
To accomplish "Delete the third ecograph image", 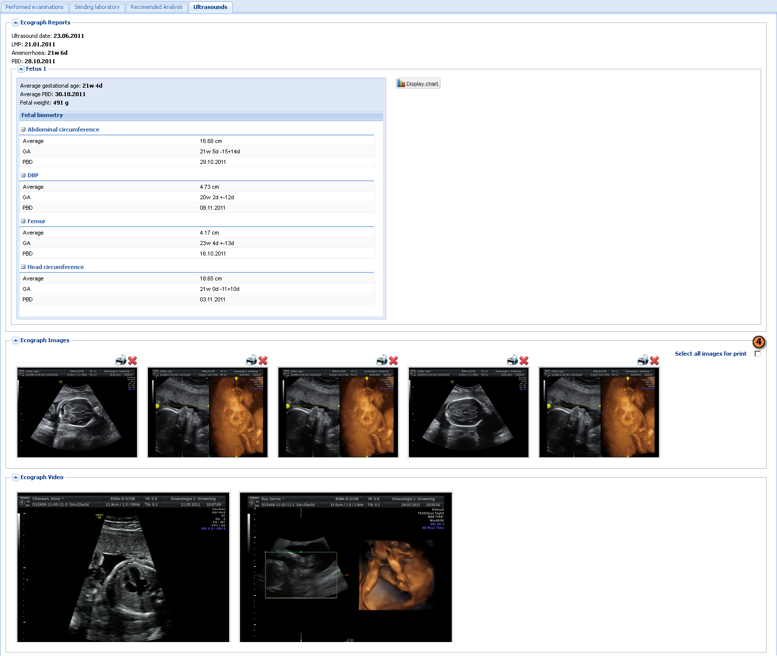I will (x=393, y=360).
